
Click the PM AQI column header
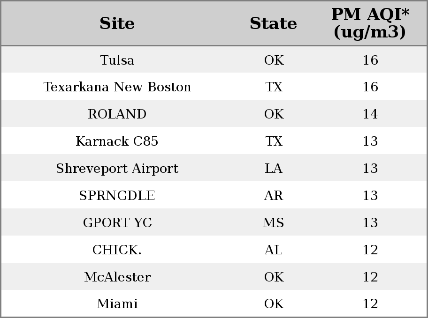(x=370, y=23)
